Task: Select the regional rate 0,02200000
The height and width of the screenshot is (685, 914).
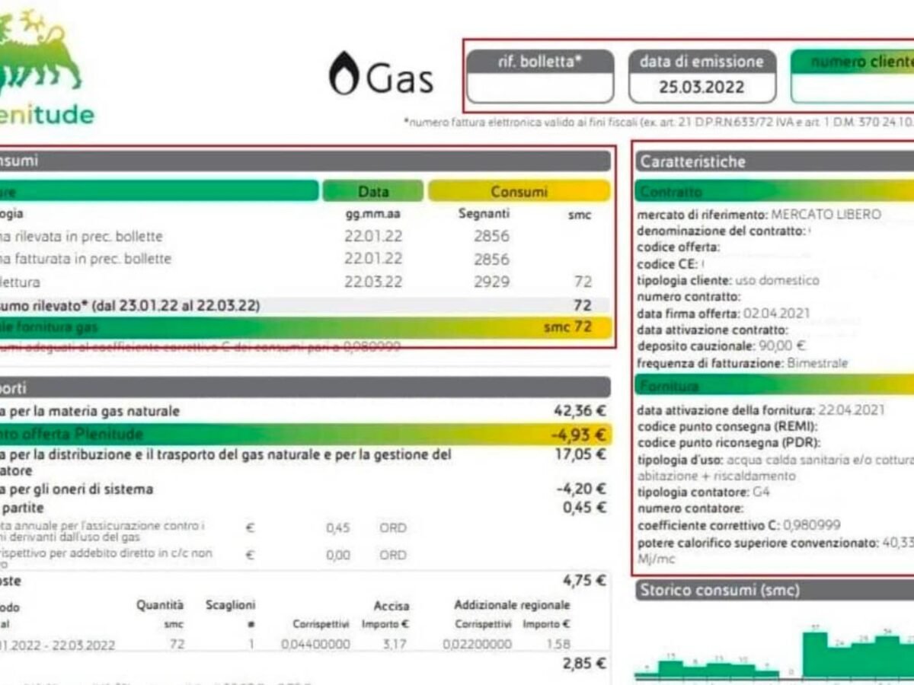Action: point(478,645)
